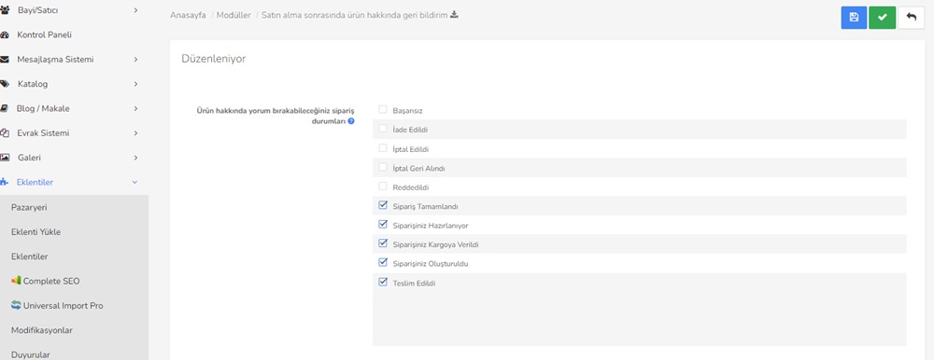The width and height of the screenshot is (934, 360).
Task: Disable Siparişiniz Kargoya Verildi checkbox
Action: (x=382, y=243)
